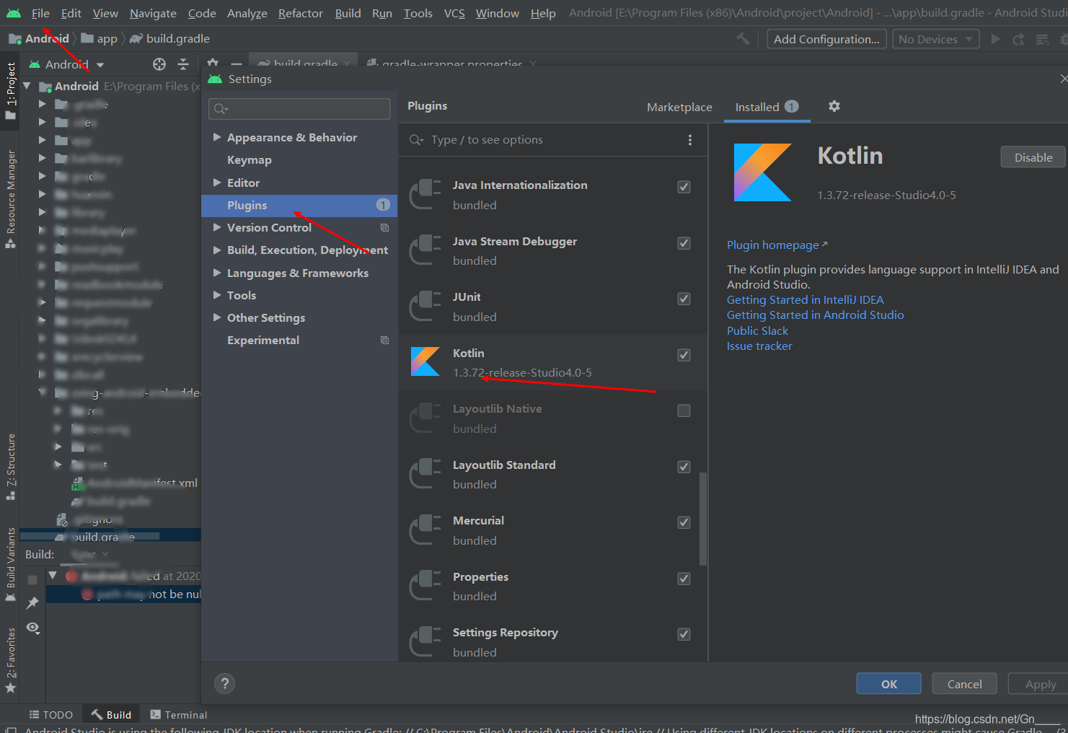The width and height of the screenshot is (1068, 733).
Task: Toggle the Settings Repository checkbox
Action: click(684, 634)
